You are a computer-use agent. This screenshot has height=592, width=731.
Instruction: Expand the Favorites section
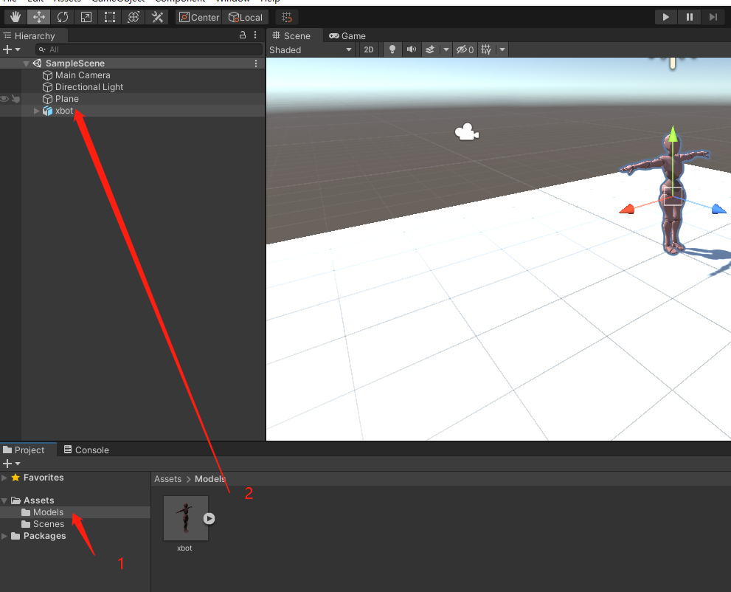click(4, 478)
